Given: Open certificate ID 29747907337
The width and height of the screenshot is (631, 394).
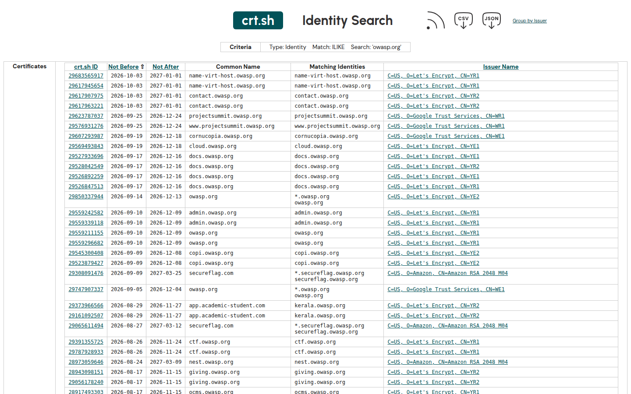Looking at the screenshot, I should [86, 289].
